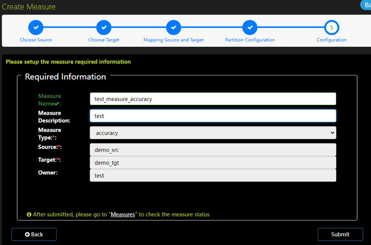Click the Target: label
371x245 pixels.
[49, 160]
